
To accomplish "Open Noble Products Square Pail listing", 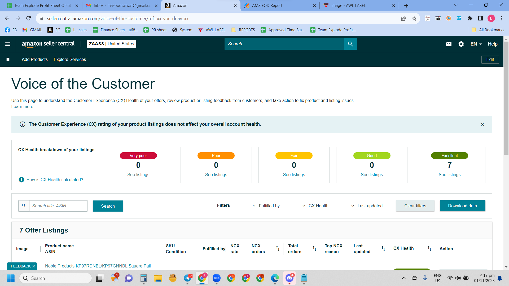I will click(x=98, y=266).
